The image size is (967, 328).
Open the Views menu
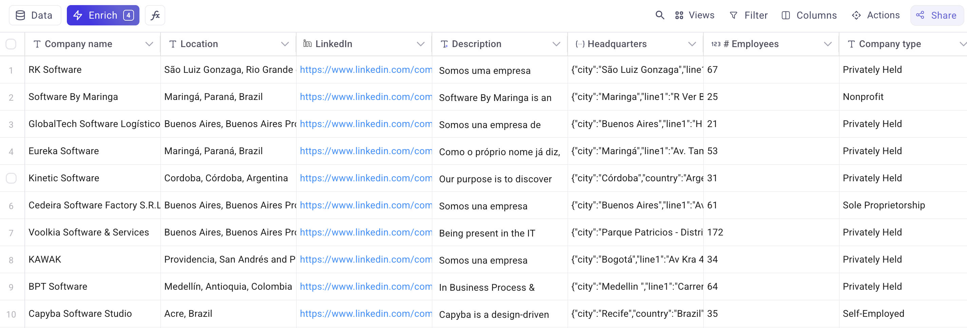point(695,15)
